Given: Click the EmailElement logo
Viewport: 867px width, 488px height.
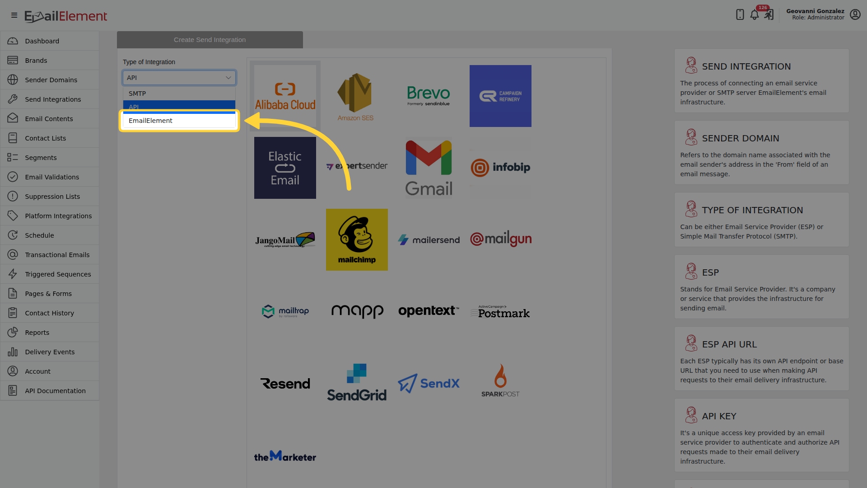Looking at the screenshot, I should (66, 16).
